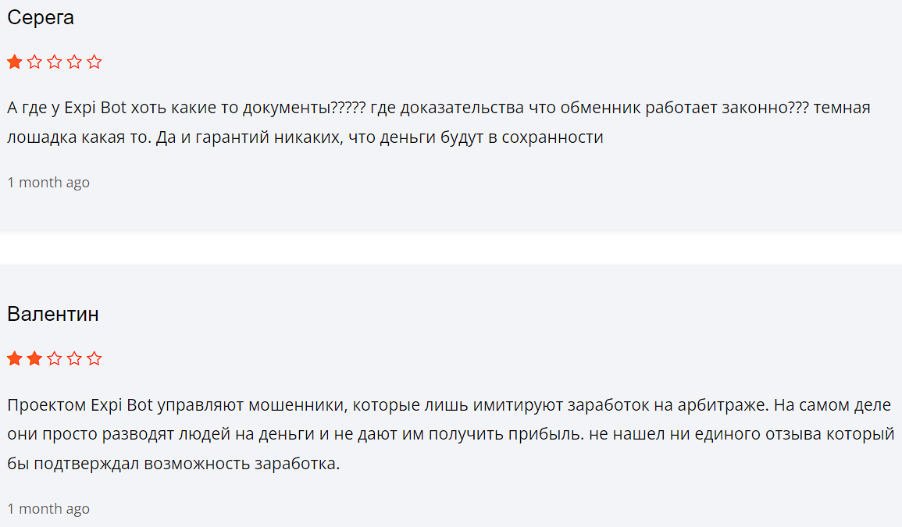Click the reviewer name Валентин
Image resolution: width=902 pixels, height=527 pixels.
click(x=53, y=315)
